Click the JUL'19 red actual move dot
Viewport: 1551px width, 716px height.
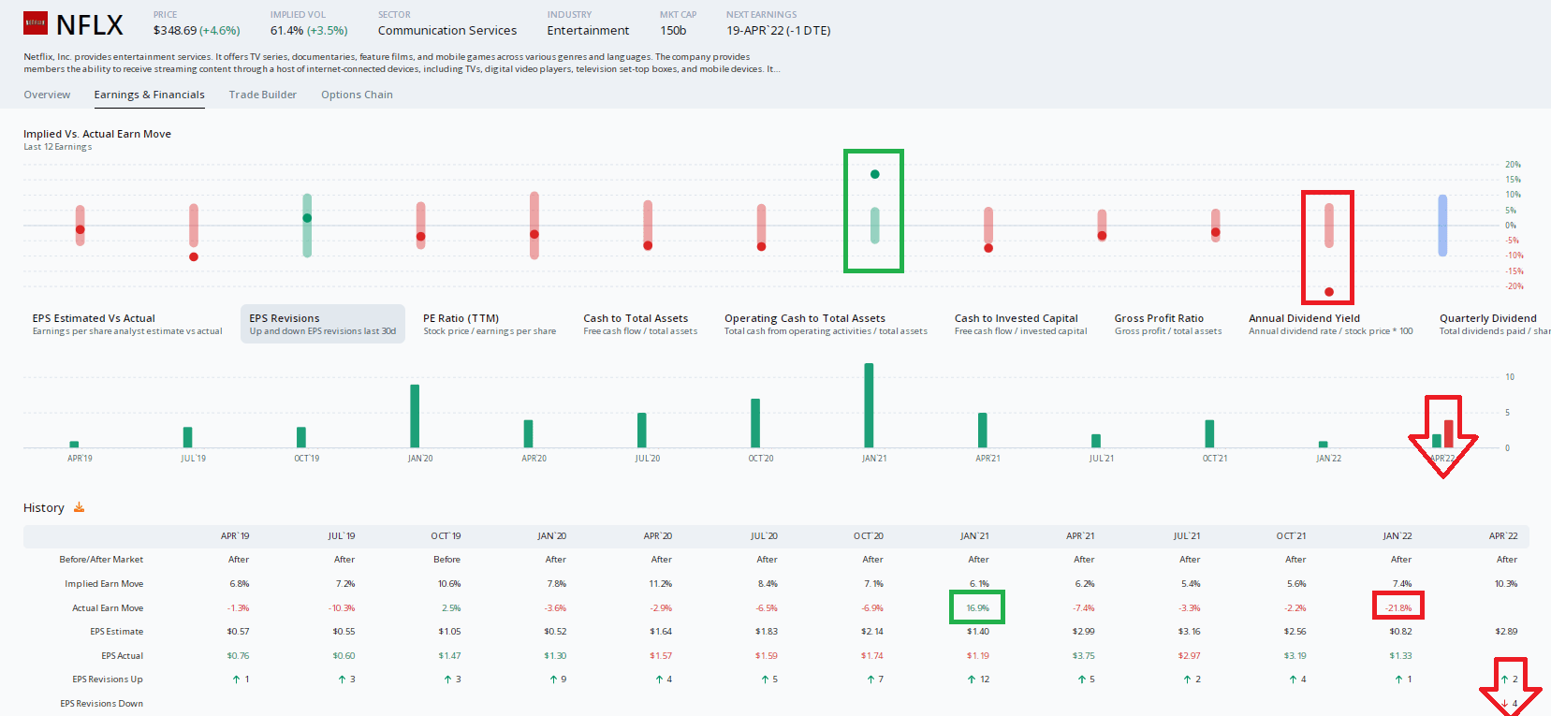(194, 256)
